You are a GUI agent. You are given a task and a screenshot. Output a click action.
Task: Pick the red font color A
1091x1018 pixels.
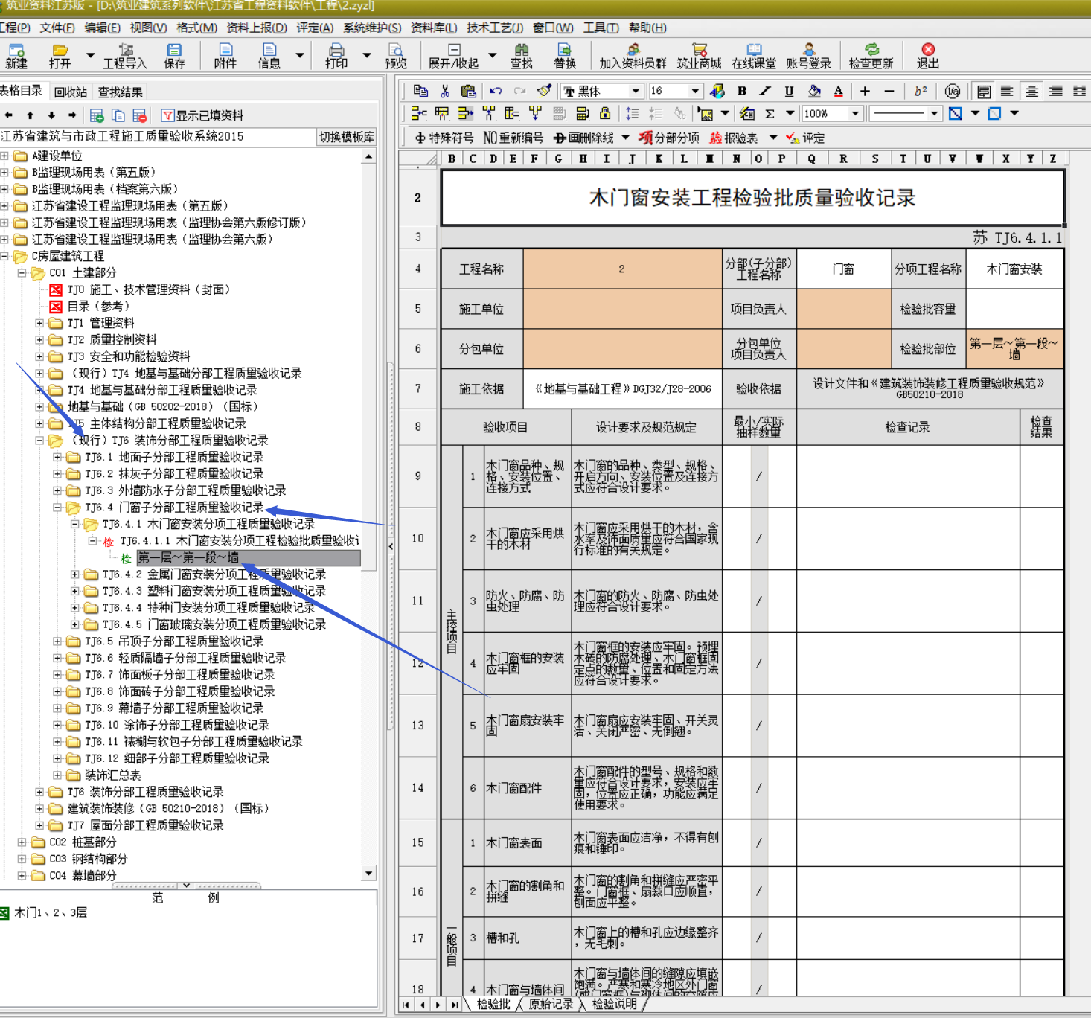(x=839, y=91)
